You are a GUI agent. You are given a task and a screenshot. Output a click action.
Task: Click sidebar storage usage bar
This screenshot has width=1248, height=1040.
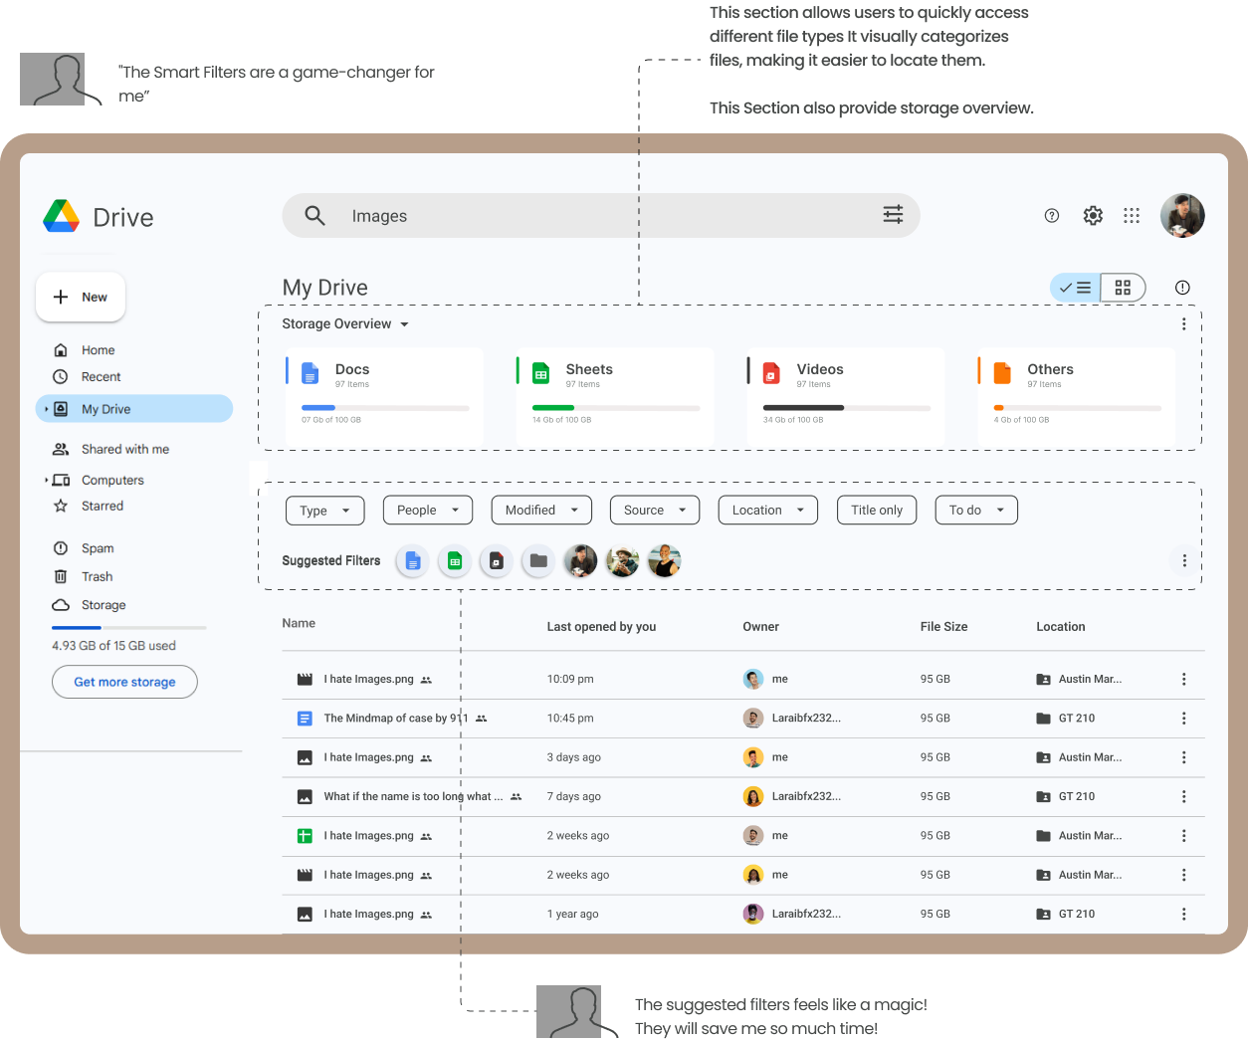(x=129, y=627)
